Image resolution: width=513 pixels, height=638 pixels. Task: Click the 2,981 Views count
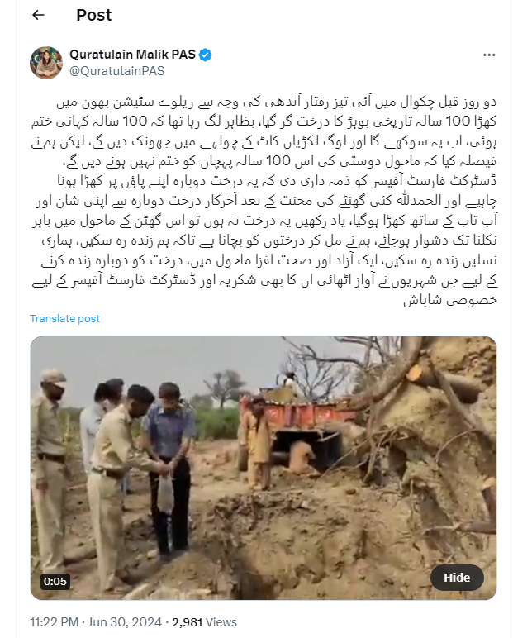205,622
